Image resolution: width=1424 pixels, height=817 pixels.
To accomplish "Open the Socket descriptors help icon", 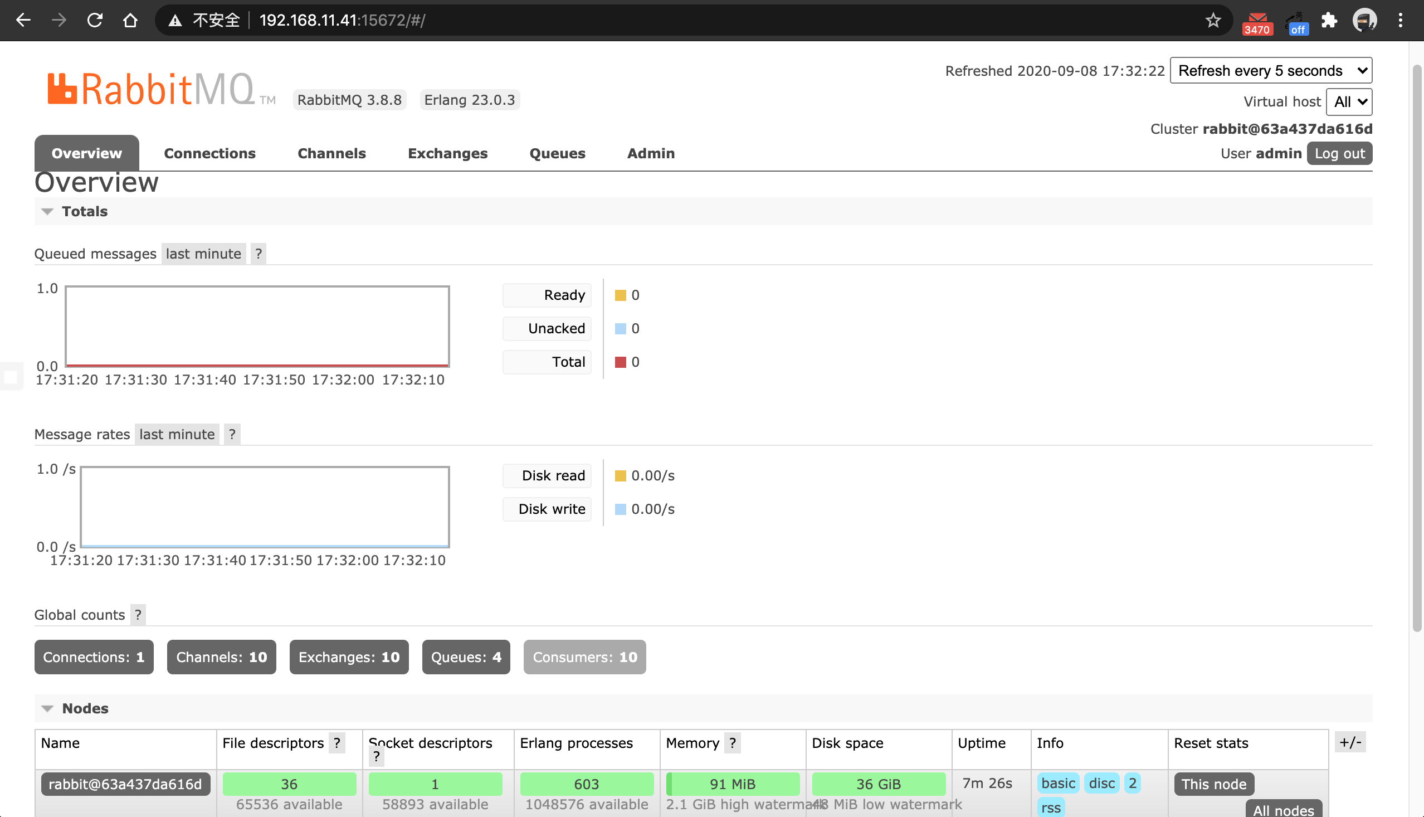I will 375,756.
